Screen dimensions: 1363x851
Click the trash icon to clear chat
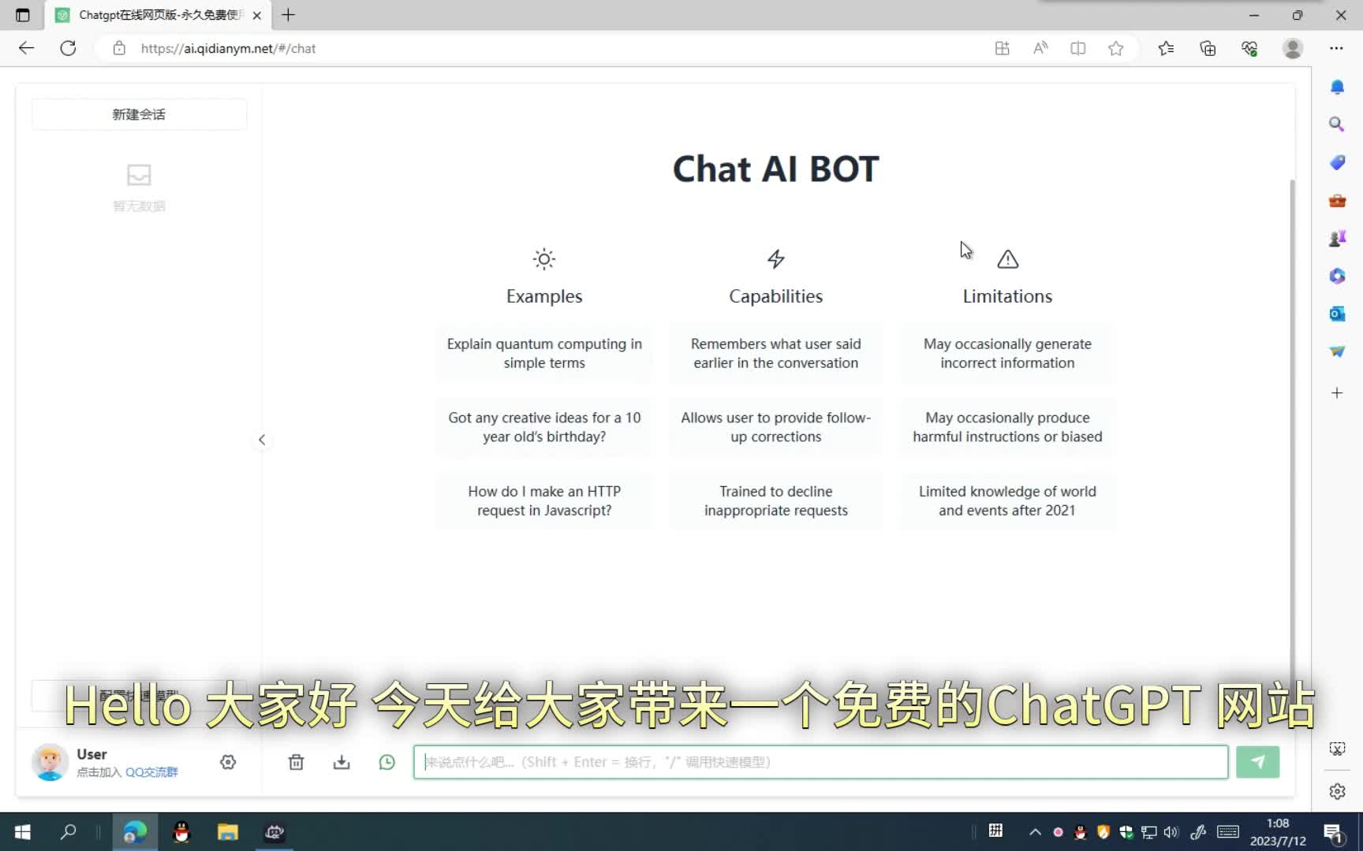pos(296,762)
